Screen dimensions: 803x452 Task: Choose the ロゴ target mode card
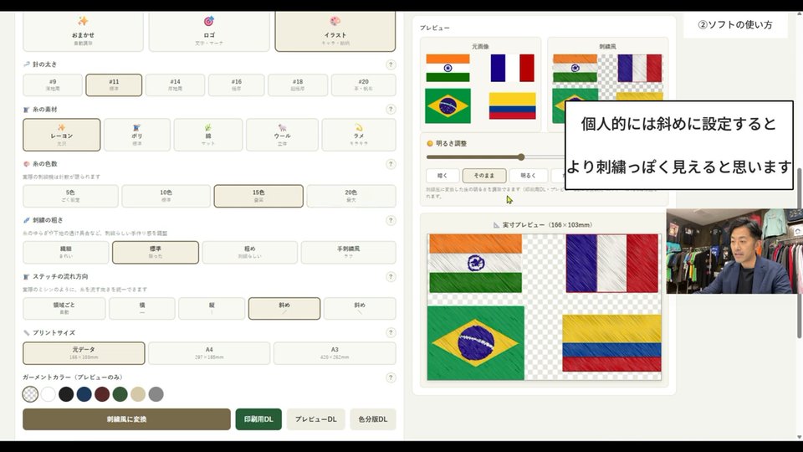[209, 32]
